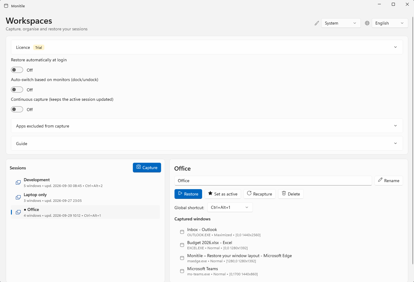Click the Rename button
414x282 pixels.
[389, 181]
